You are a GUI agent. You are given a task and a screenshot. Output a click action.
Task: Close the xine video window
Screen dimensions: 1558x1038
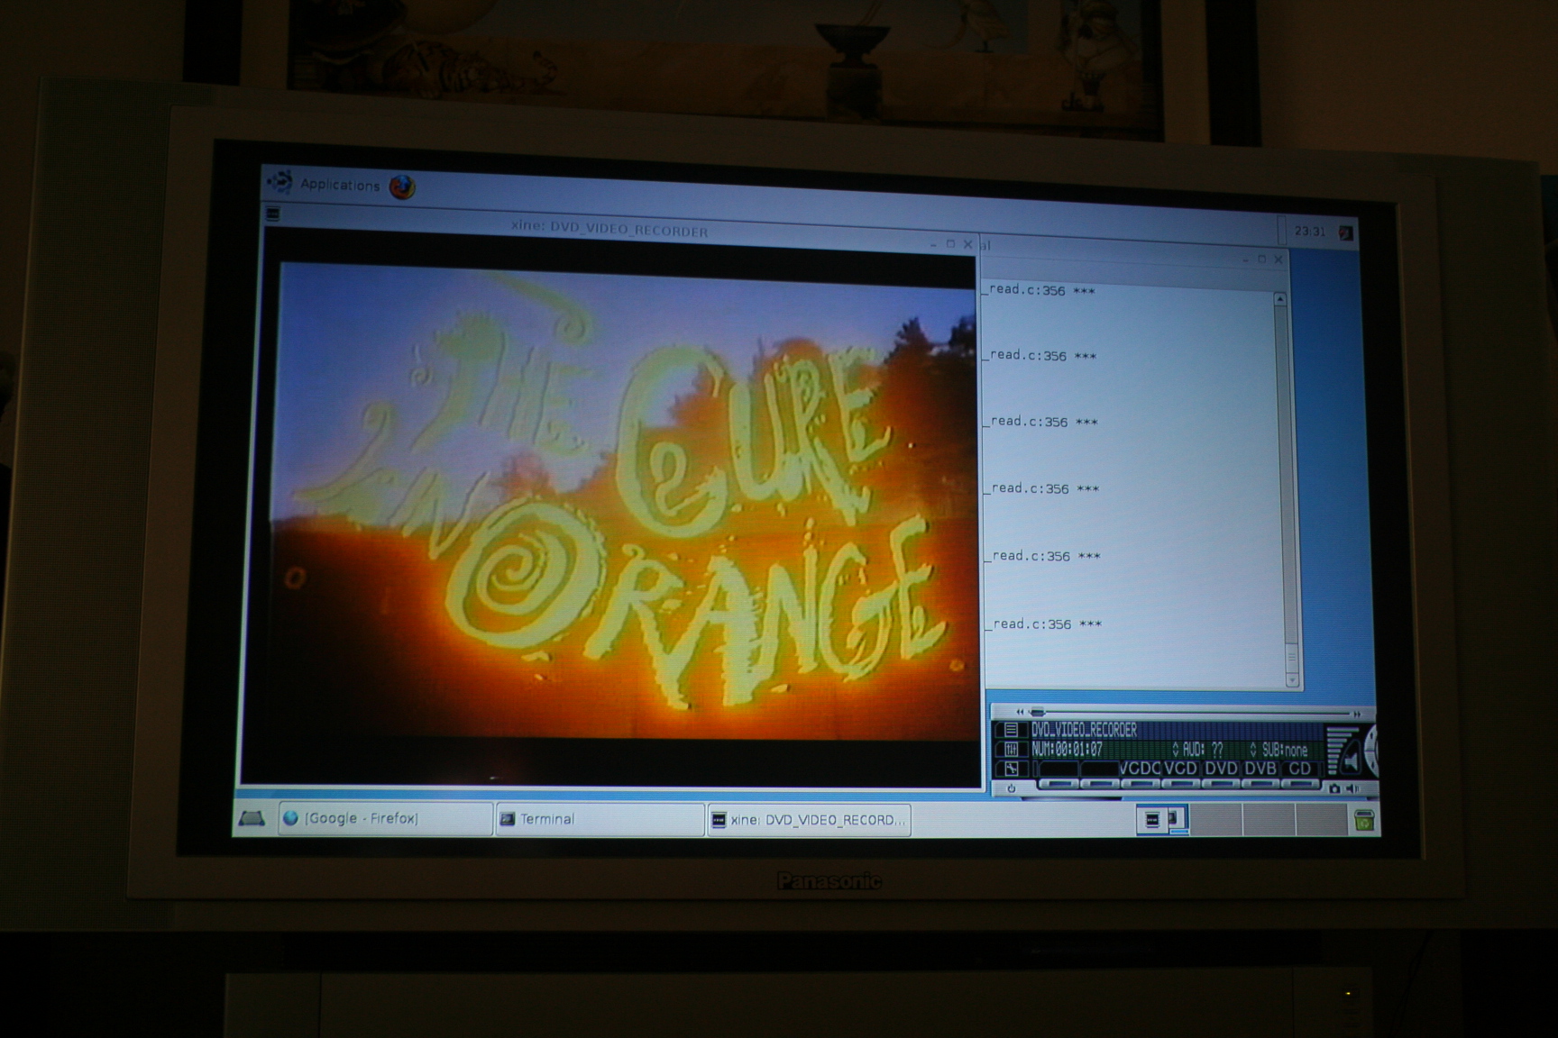pyautogui.click(x=967, y=244)
